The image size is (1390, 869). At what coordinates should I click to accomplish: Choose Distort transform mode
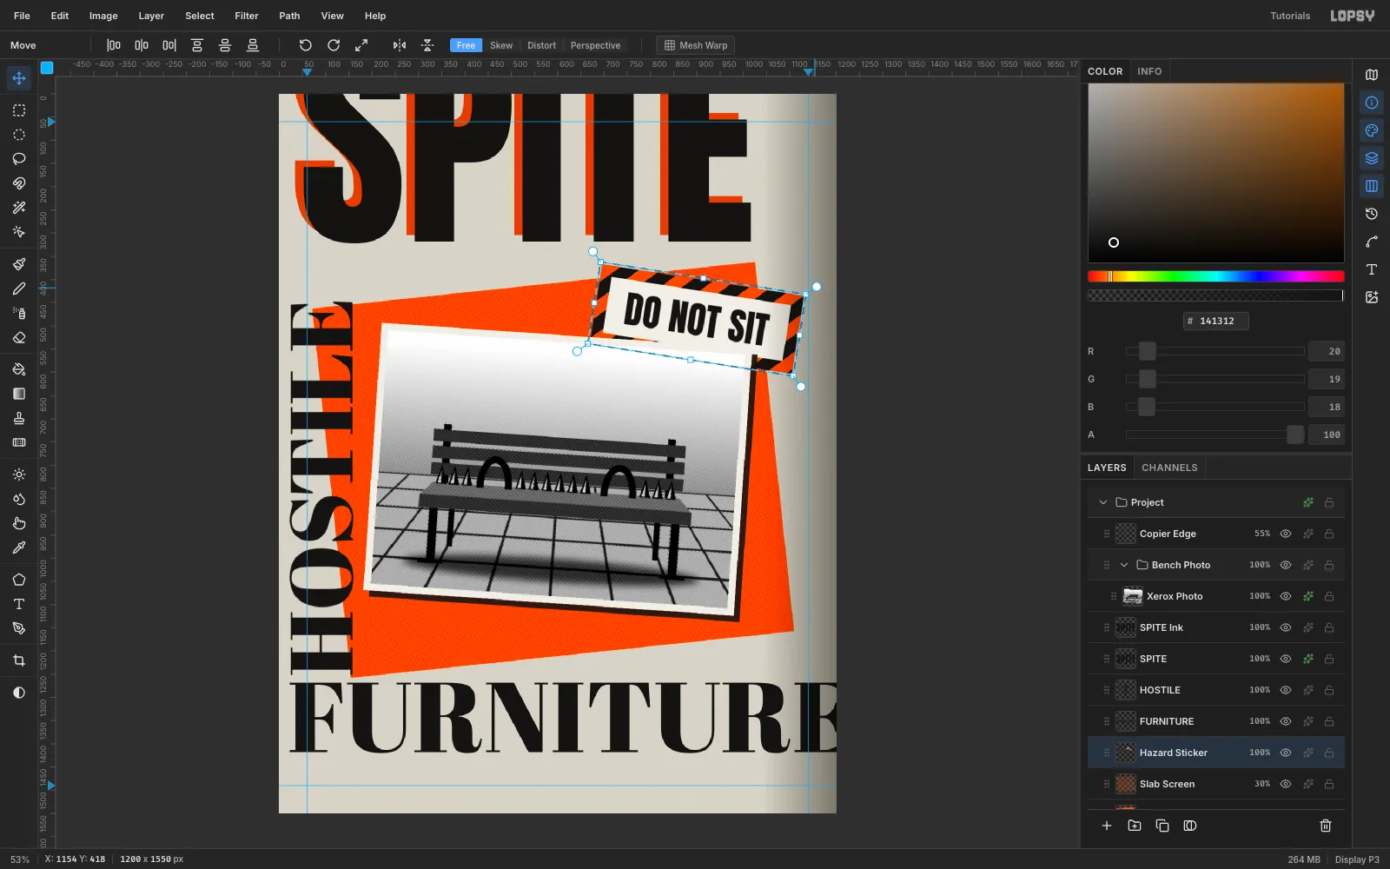tap(541, 45)
